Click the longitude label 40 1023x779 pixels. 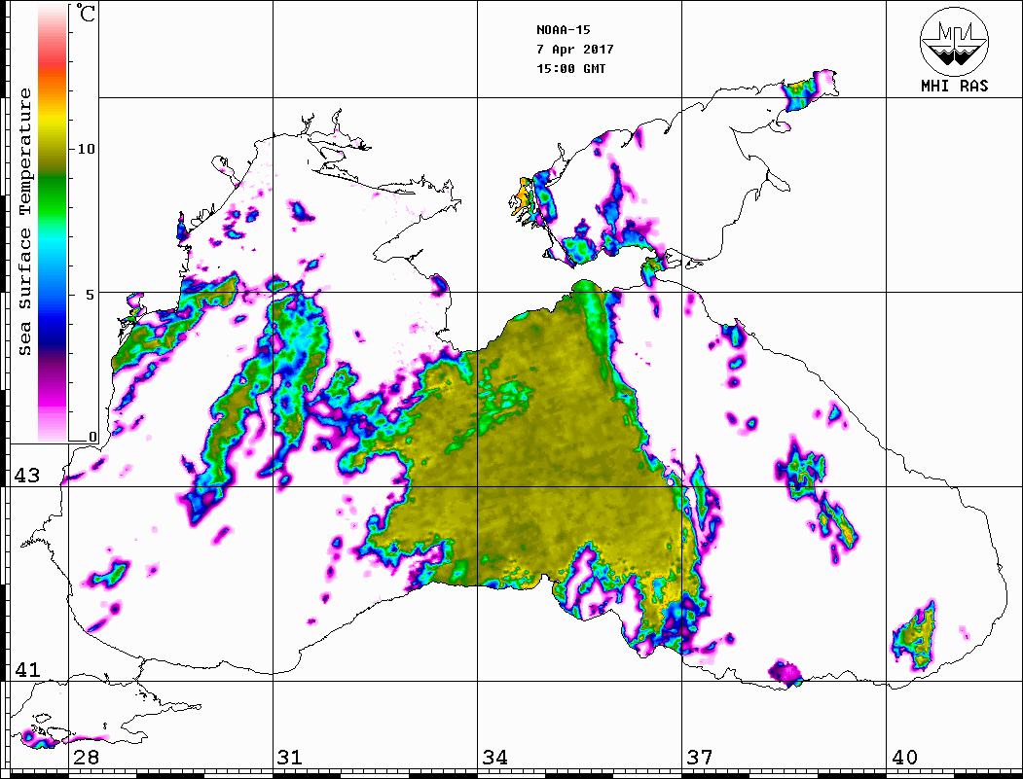(904, 758)
